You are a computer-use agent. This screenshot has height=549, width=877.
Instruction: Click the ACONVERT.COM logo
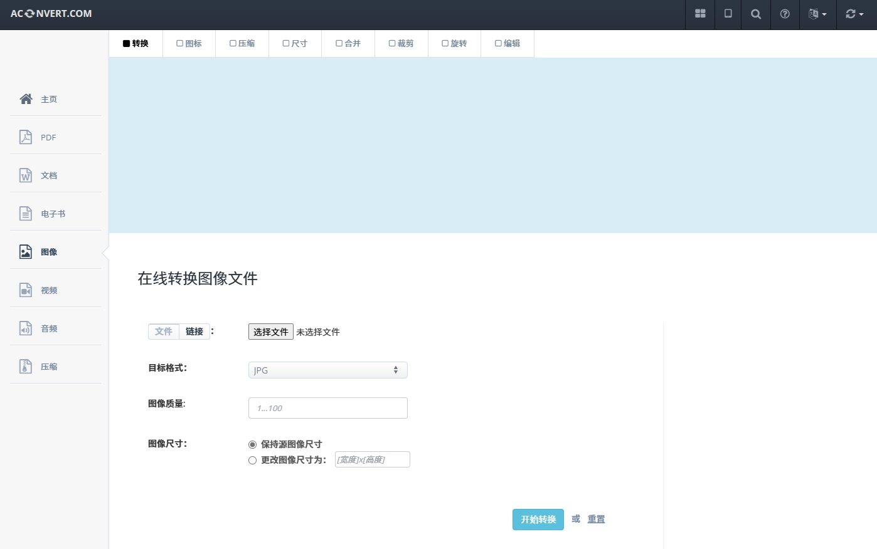tap(51, 14)
